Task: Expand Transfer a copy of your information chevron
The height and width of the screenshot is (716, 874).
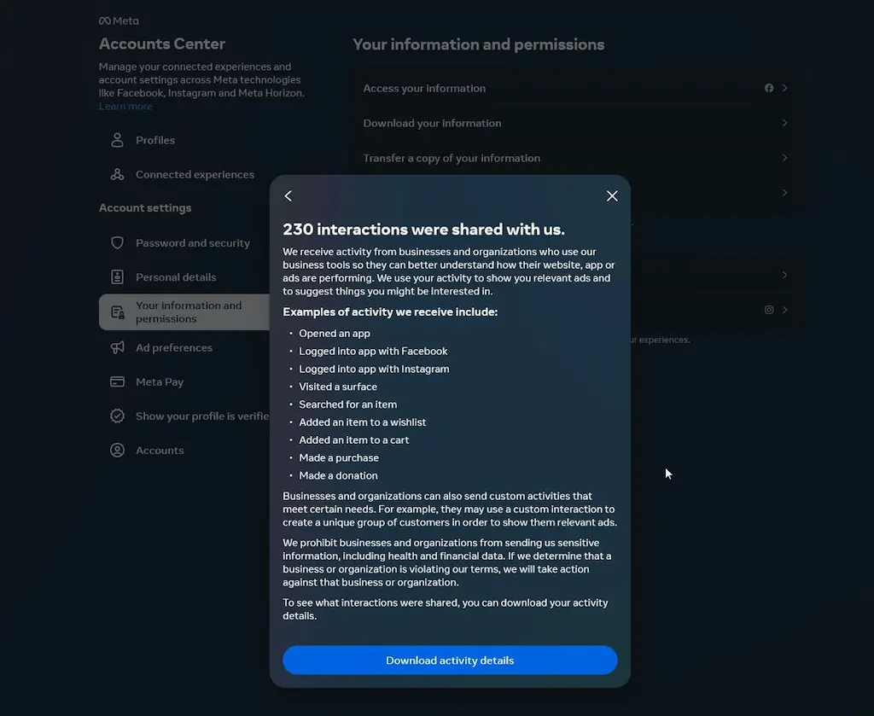Action: (x=784, y=158)
